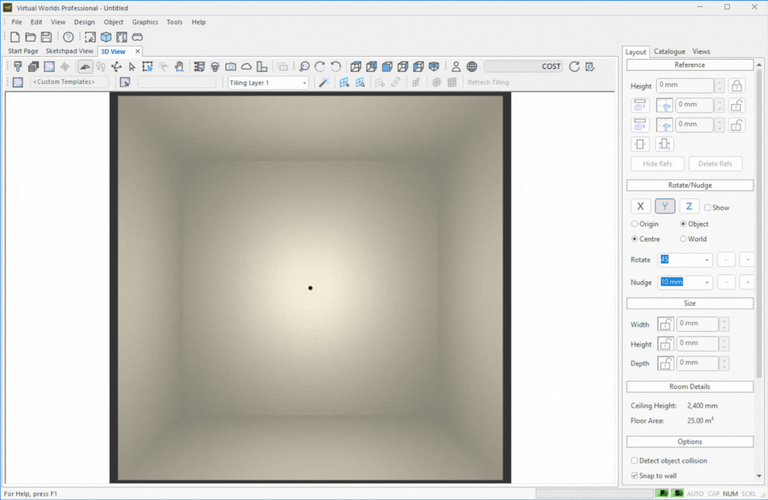Close the 3D View tab
This screenshot has height=500, width=768.
pyautogui.click(x=137, y=51)
